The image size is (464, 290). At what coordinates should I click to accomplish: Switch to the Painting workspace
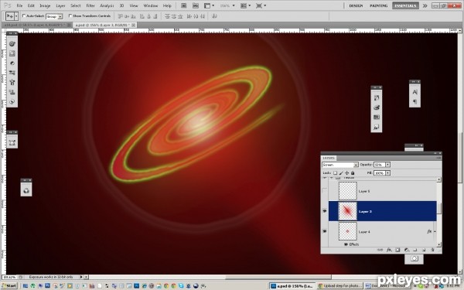(x=378, y=5)
